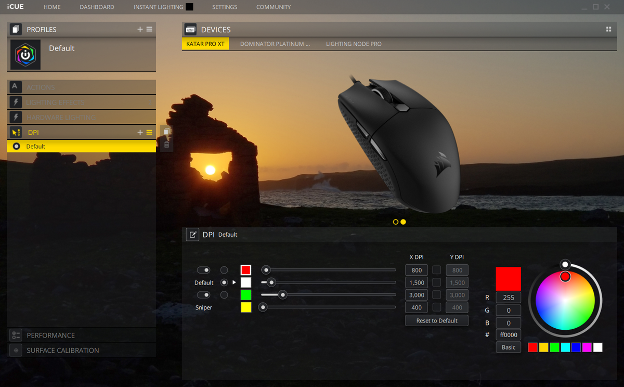Click the Actions 'A' icon
Screen dimensions: 624x387
[16, 87]
